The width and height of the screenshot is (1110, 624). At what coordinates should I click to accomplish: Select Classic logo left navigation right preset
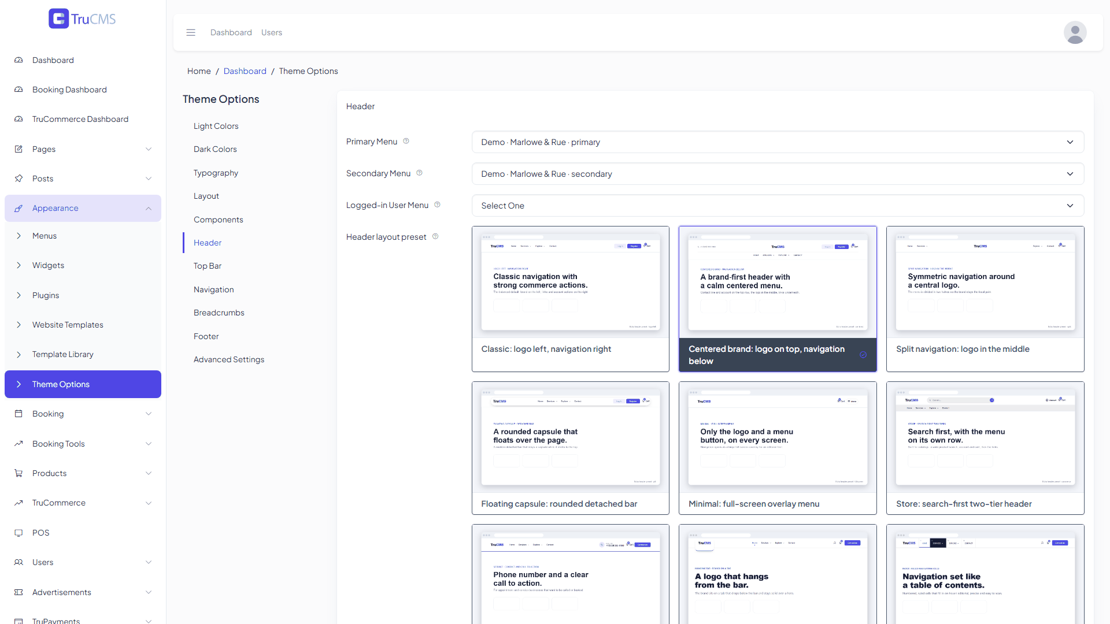[x=571, y=299]
